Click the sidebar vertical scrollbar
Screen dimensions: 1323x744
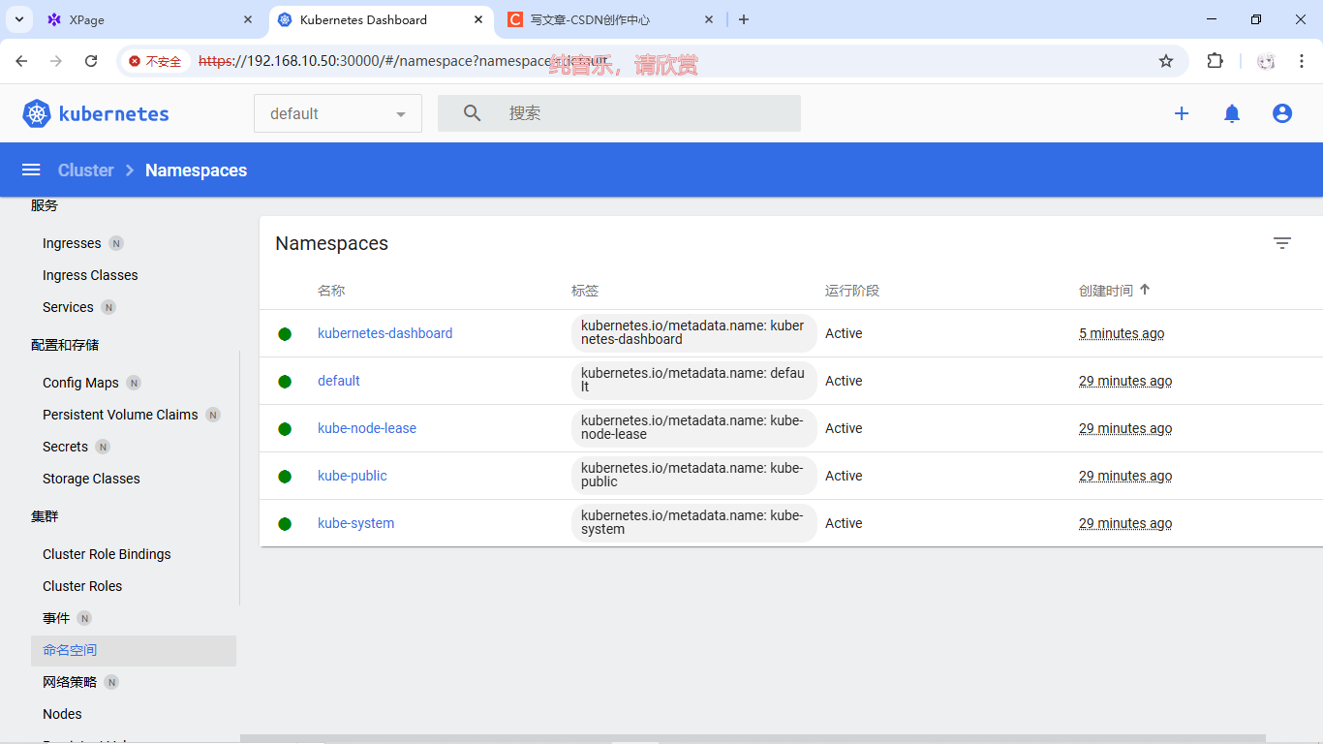pyautogui.click(x=239, y=479)
